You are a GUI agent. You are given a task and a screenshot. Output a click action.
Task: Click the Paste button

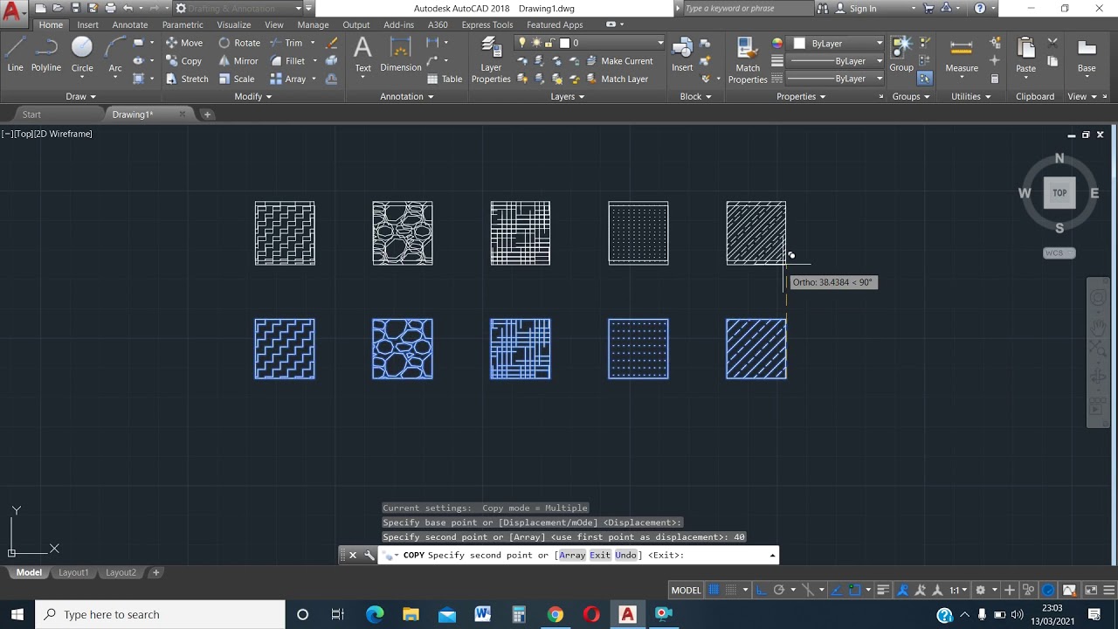point(1026,54)
